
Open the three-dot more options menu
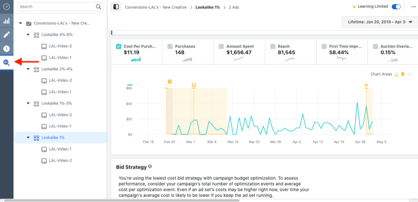tap(413, 7)
